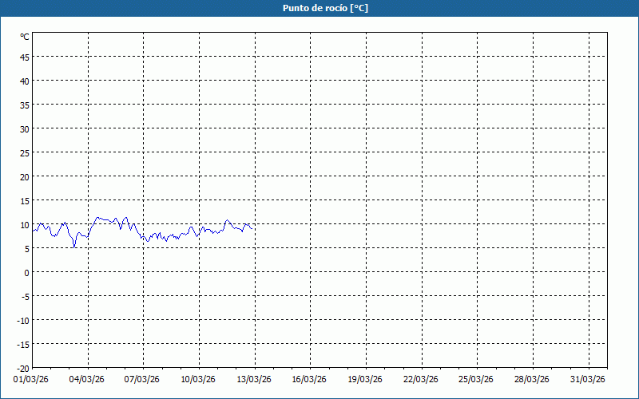The width and height of the screenshot is (639, 399).
Task: Click the 10/03/26 date label
Action: click(198, 379)
